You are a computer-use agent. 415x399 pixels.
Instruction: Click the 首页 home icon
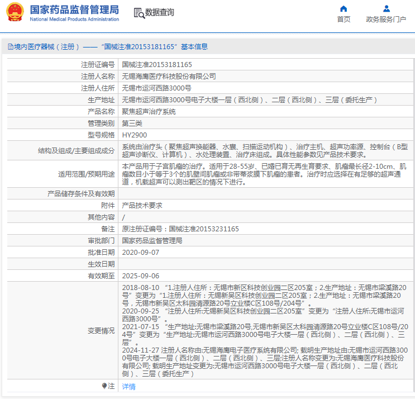tap(344, 9)
